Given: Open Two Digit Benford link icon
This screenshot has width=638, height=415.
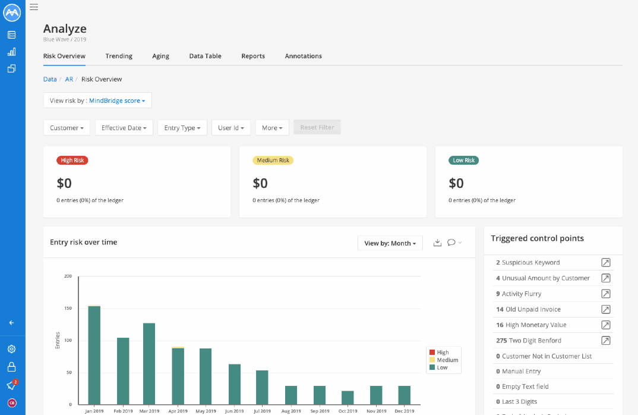Looking at the screenshot, I should [x=606, y=341].
